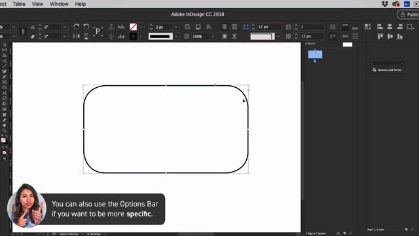Open the Buttons and Forms panel
This screenshot has height=236, width=419.
coord(387,70)
